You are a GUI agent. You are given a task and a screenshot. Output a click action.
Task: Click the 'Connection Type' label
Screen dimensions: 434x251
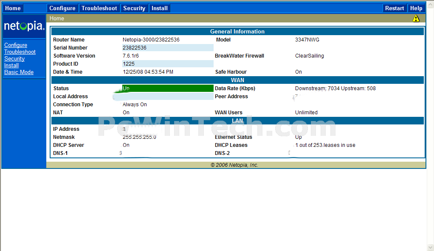tap(73, 105)
